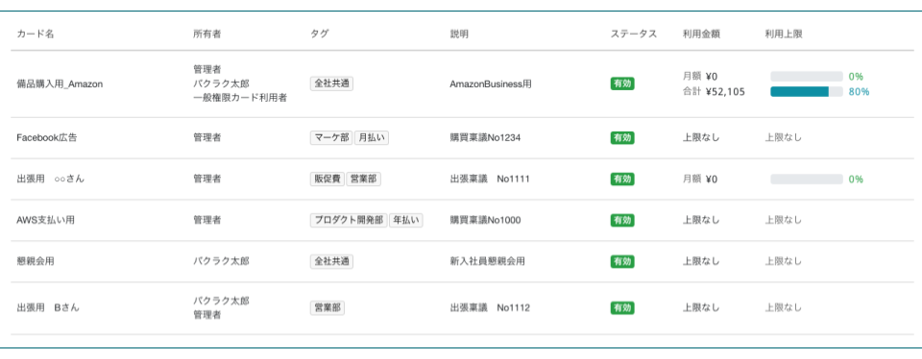Image resolution: width=922 pixels, height=359 pixels.
Task: Click 有効 badge in Facebook広告 row
Action: coord(622,138)
